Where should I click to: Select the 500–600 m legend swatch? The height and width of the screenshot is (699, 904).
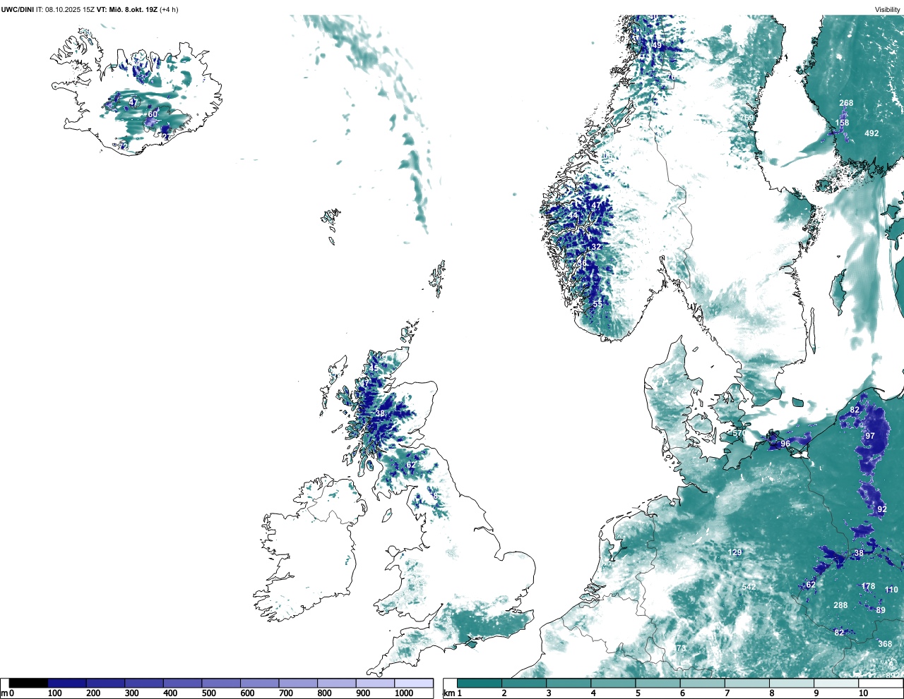coord(221,683)
